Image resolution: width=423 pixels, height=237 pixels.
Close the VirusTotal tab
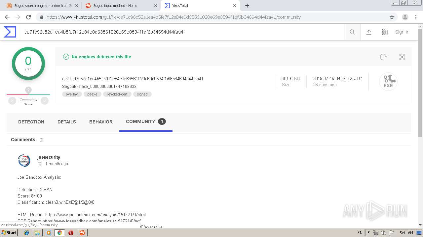pos(235,6)
